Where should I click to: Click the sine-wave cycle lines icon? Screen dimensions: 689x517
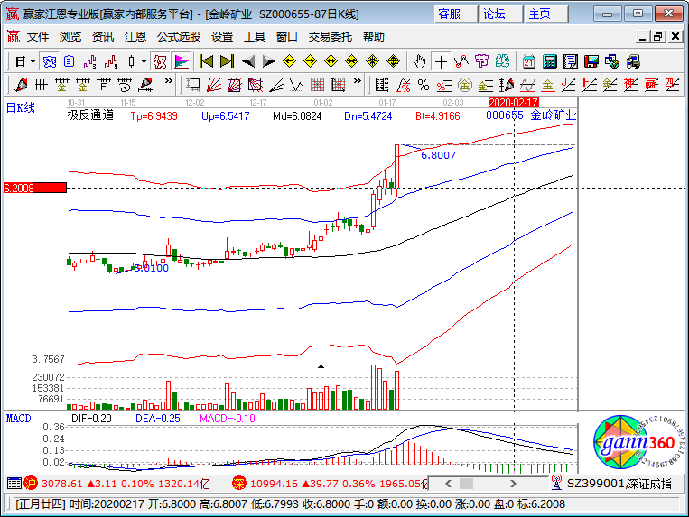click(x=526, y=84)
